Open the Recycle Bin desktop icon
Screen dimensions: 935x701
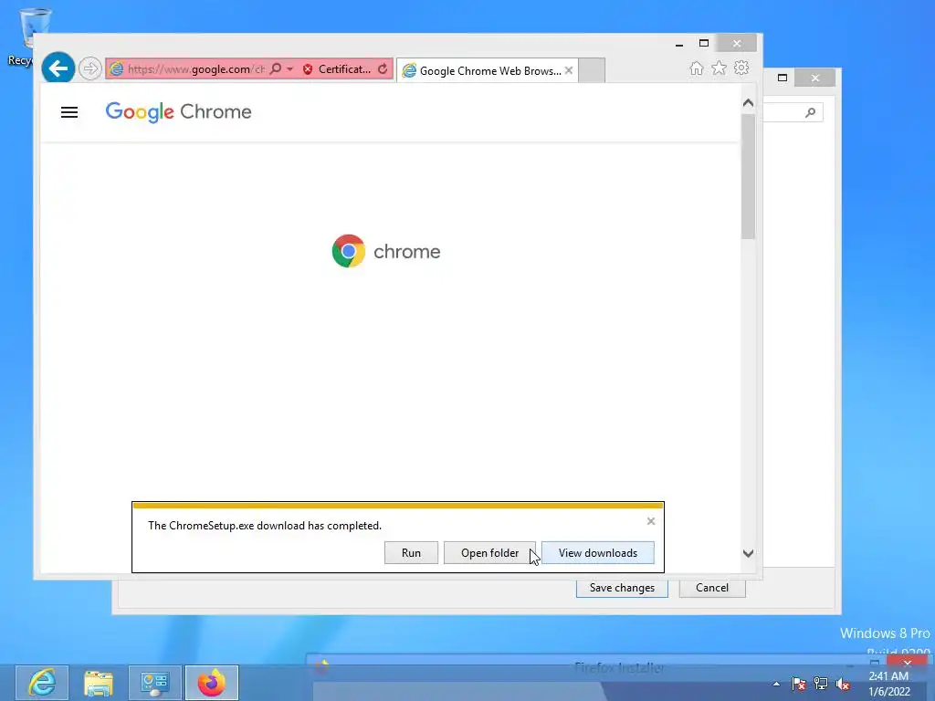[33, 37]
